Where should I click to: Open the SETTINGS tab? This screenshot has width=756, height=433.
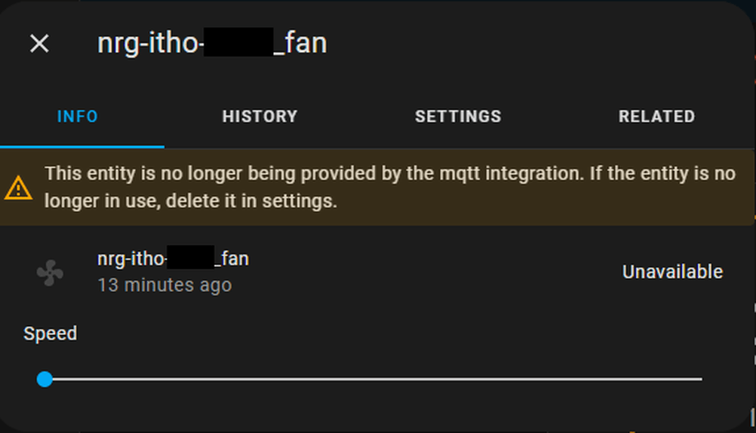[458, 117]
